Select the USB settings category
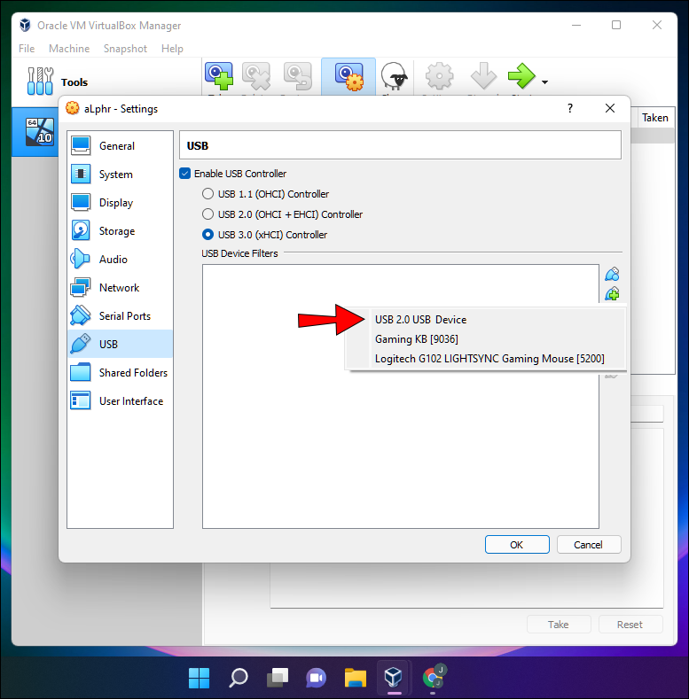The image size is (689, 699). (x=120, y=344)
